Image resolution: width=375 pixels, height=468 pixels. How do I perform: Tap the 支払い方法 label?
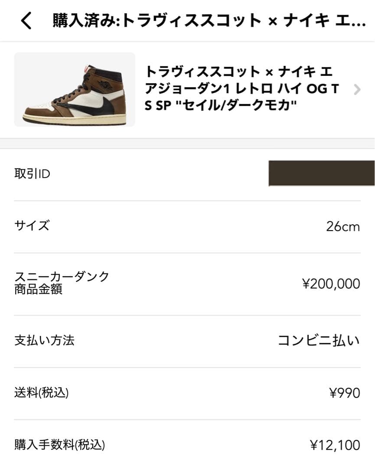(44, 340)
